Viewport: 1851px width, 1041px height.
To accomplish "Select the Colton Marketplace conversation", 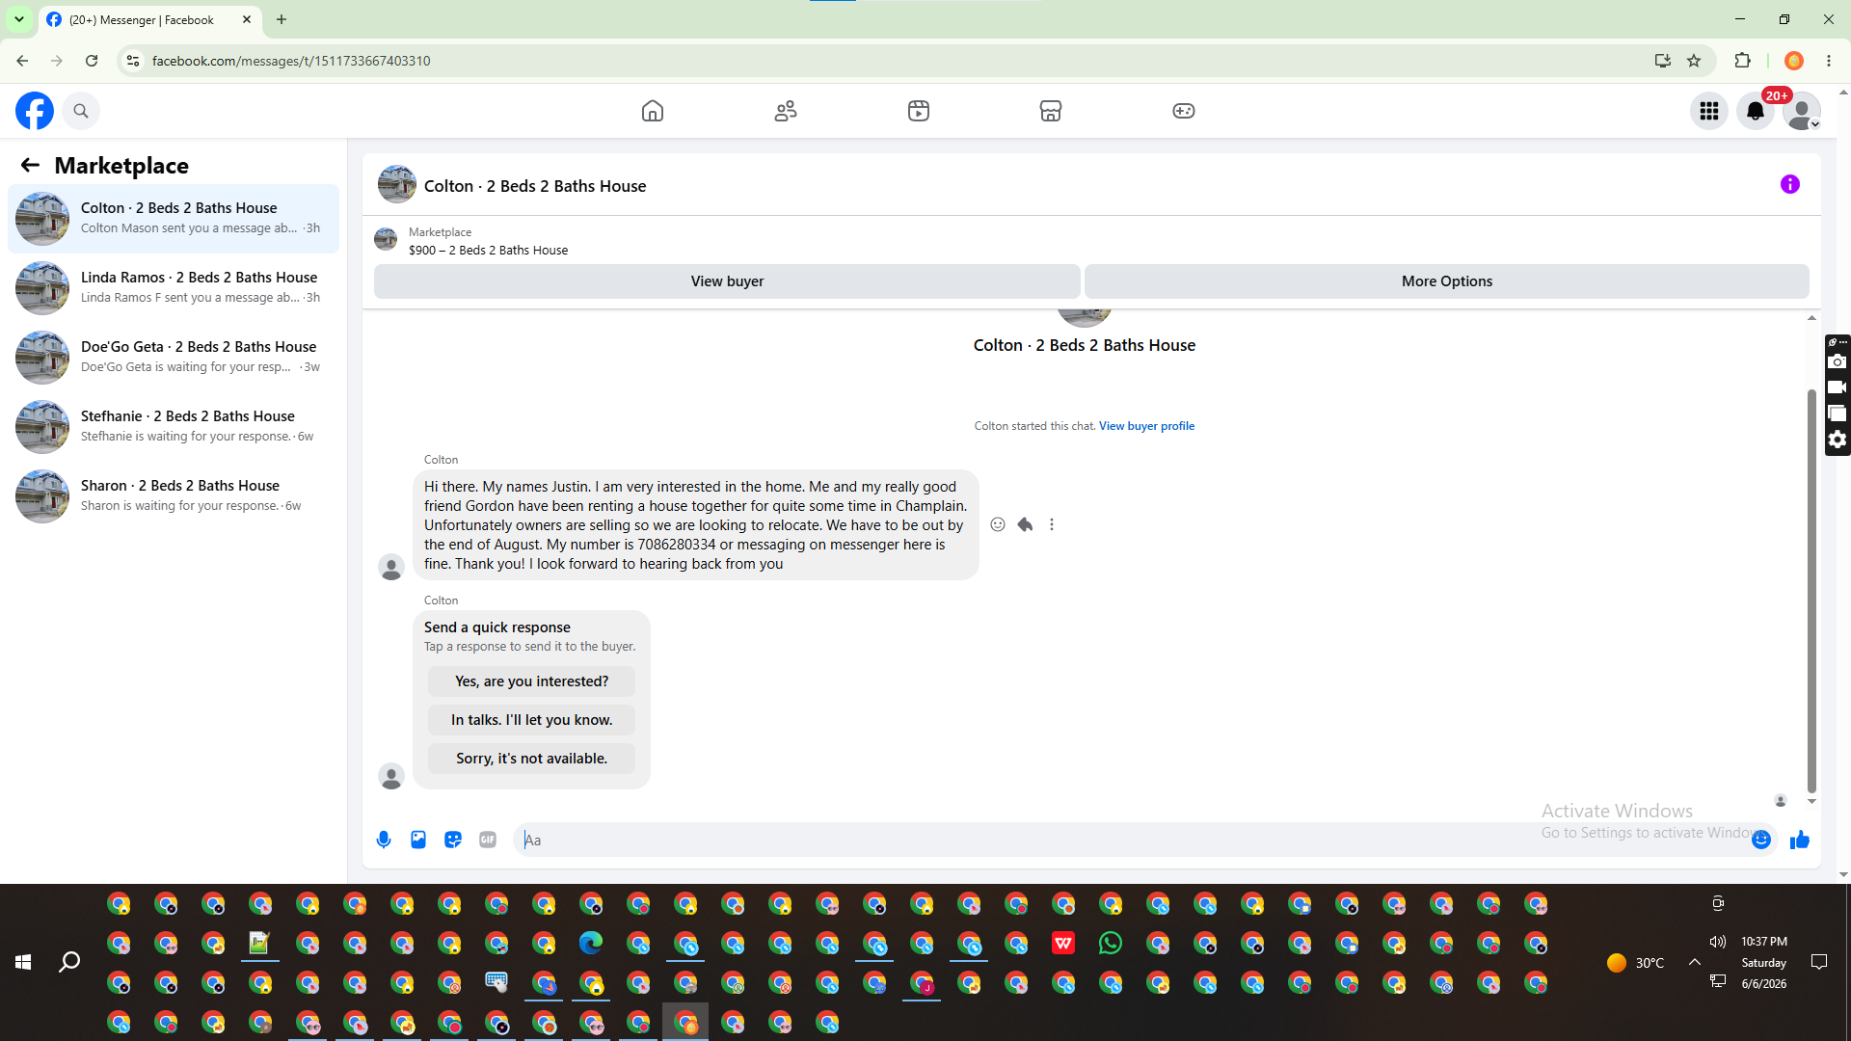I will [x=174, y=219].
